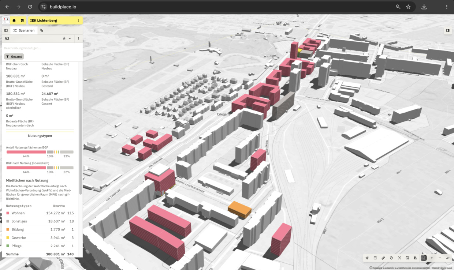Open the V2 scenario three-dot menu
Screen dimensions: 454x270
click(78, 38)
